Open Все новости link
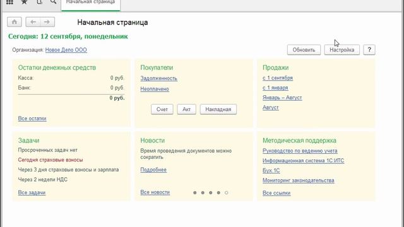Screen dimensions: 404x227 pos(155,192)
